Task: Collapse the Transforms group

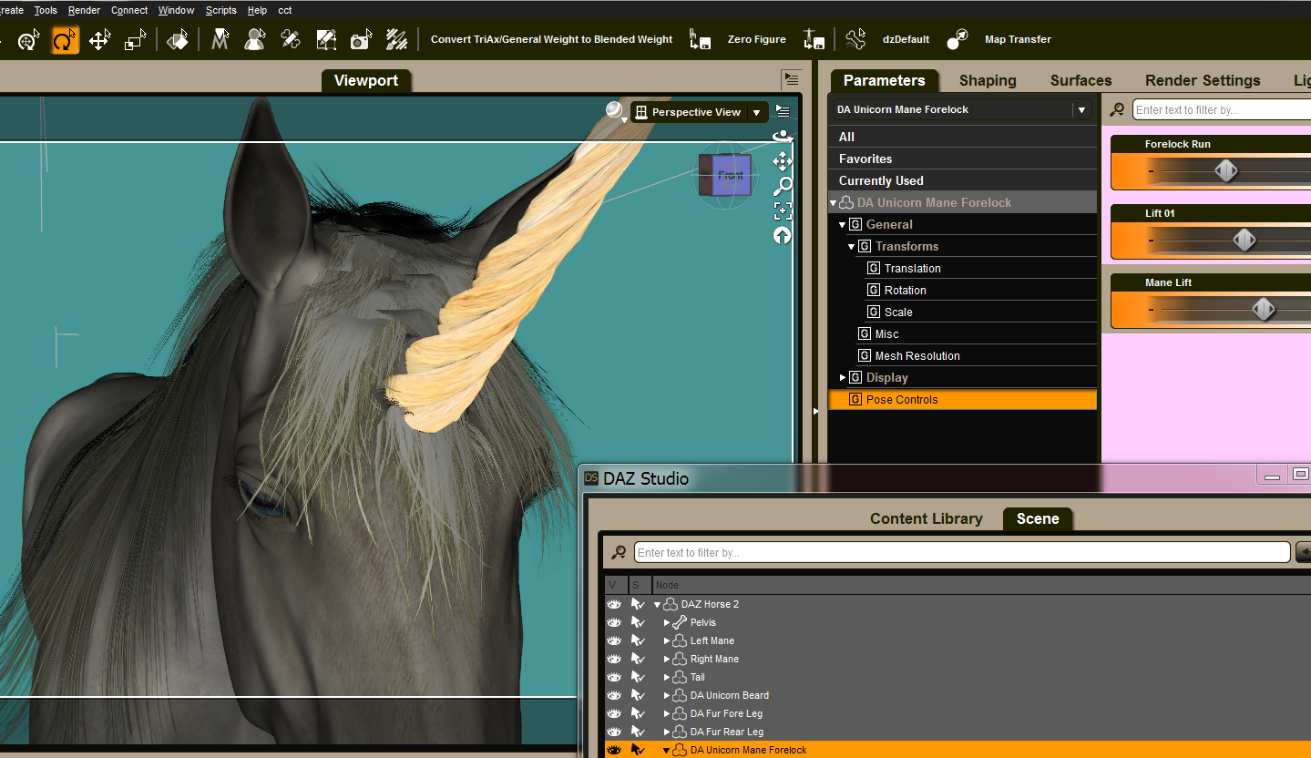Action: pyautogui.click(x=851, y=246)
